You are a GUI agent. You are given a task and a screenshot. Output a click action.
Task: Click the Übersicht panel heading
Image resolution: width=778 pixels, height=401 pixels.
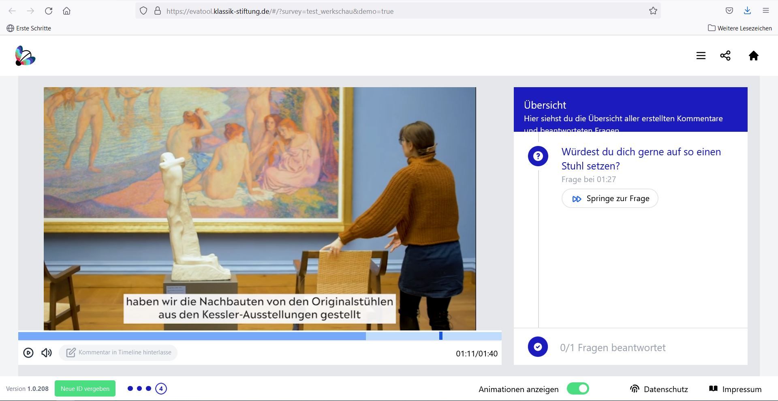pyautogui.click(x=545, y=105)
